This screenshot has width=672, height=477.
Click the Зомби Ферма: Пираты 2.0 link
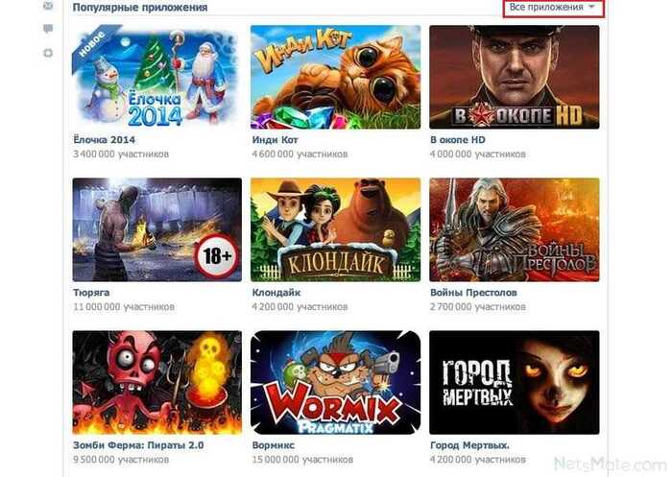pyautogui.click(x=138, y=445)
